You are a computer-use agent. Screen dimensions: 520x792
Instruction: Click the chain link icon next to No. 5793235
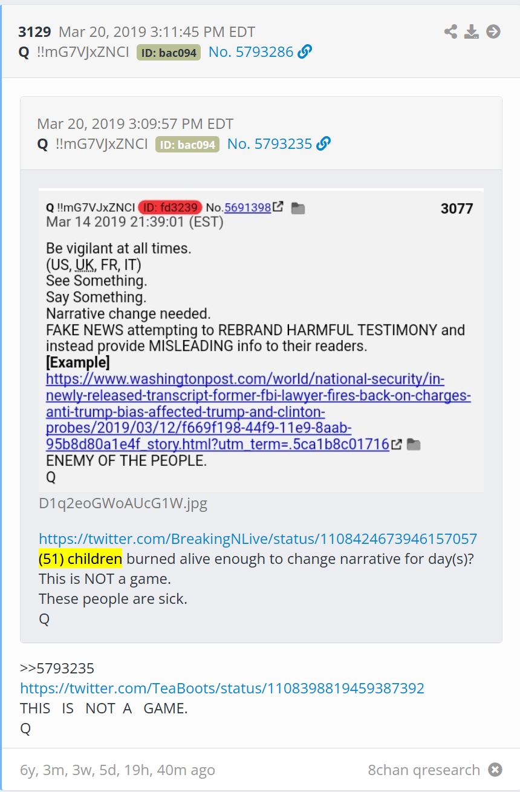pyautogui.click(x=324, y=144)
